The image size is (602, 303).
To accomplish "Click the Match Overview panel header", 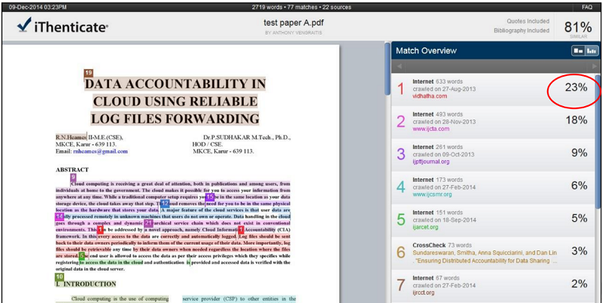I will coord(495,50).
